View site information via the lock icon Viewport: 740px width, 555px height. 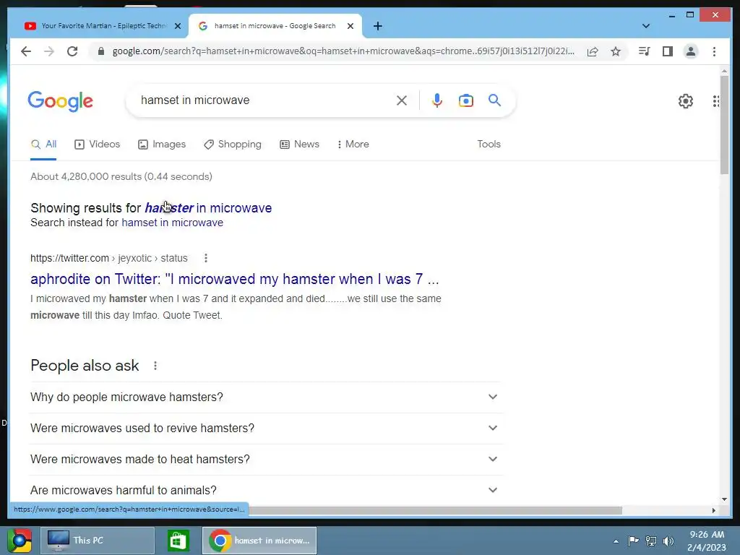(x=100, y=51)
